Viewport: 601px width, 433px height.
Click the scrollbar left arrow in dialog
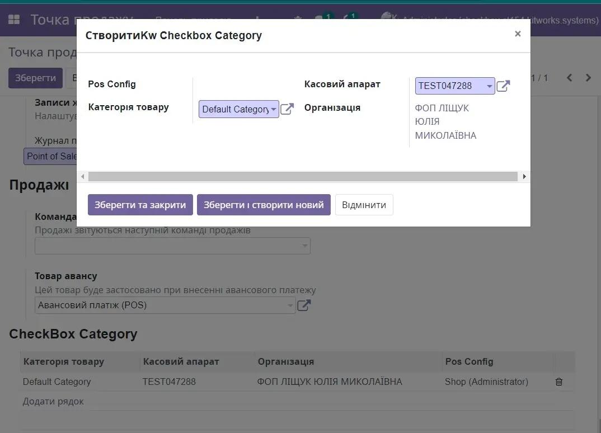click(83, 177)
